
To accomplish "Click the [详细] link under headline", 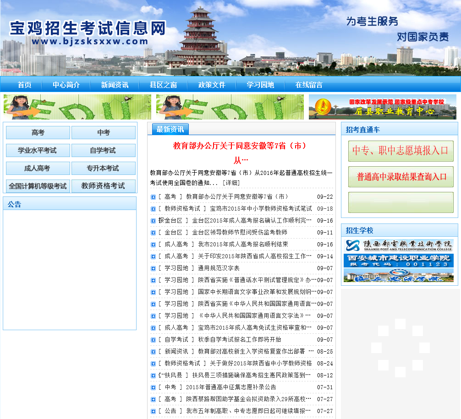I will click(231, 183).
